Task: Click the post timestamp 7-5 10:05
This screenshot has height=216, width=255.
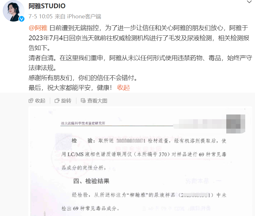Action: pyautogui.click(x=41, y=16)
